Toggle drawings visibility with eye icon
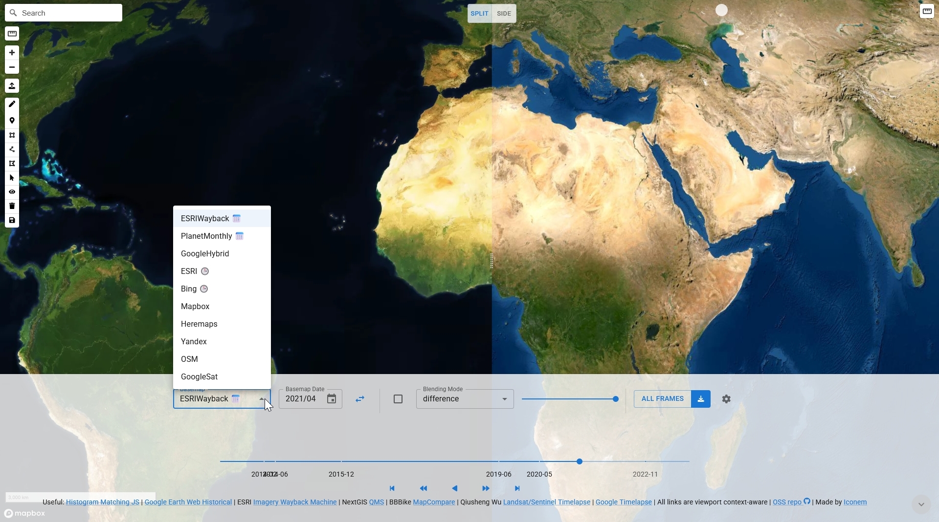Screen dimensions: 939x522 12,192
